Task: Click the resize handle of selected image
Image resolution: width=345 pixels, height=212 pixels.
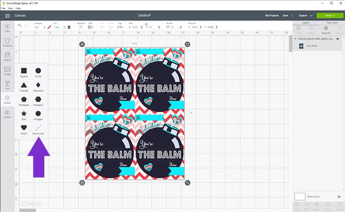Action: point(187,183)
